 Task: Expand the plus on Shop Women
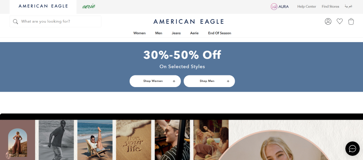pos(174,81)
